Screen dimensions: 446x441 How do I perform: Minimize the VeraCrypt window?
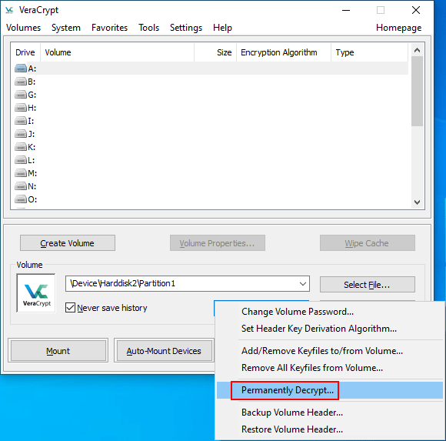coord(346,10)
